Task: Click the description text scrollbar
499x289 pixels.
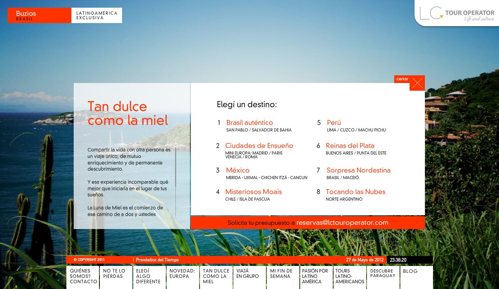Action: pyautogui.click(x=175, y=183)
